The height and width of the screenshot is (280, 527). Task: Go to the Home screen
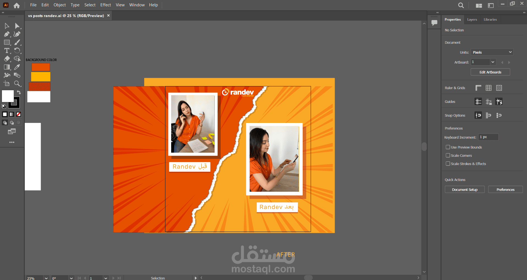[x=17, y=5]
